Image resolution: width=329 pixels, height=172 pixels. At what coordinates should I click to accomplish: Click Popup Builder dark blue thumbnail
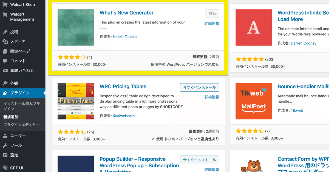pos(76,164)
